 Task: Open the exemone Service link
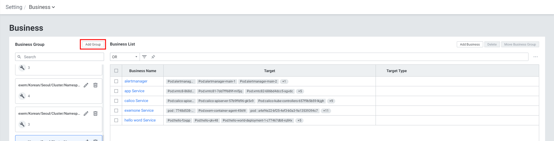139,111
